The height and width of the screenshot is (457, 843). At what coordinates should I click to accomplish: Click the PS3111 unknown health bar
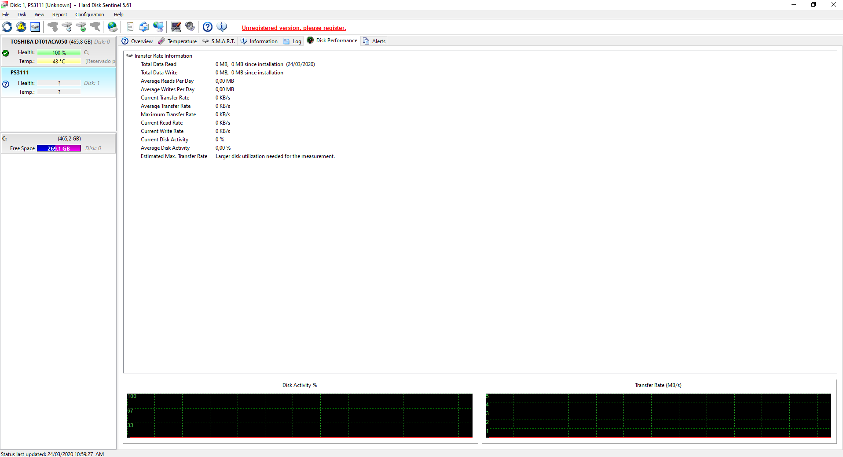click(x=59, y=83)
